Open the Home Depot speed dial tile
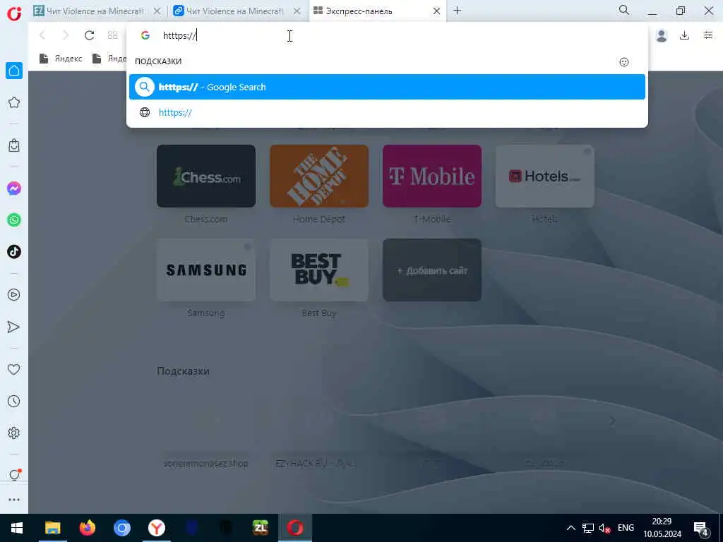Viewport: 723px width, 542px height. click(x=319, y=176)
